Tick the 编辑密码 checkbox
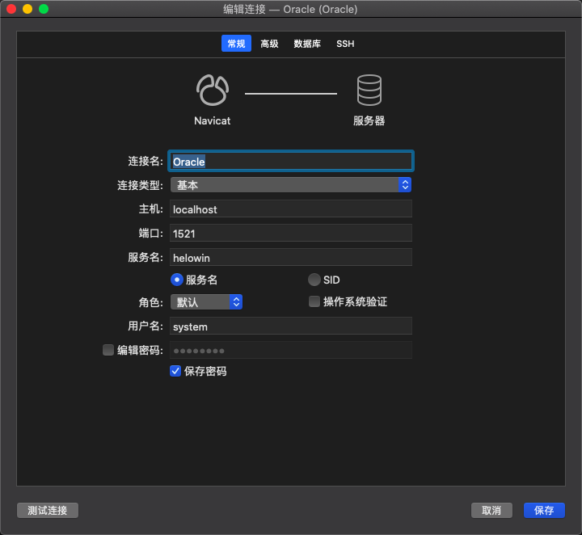582x535 pixels. [108, 350]
